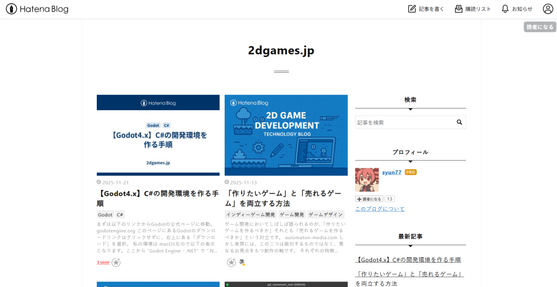Open the gd_movement_test thumbnail at bottom
Viewport: 557px width, 287px height.
click(286, 284)
